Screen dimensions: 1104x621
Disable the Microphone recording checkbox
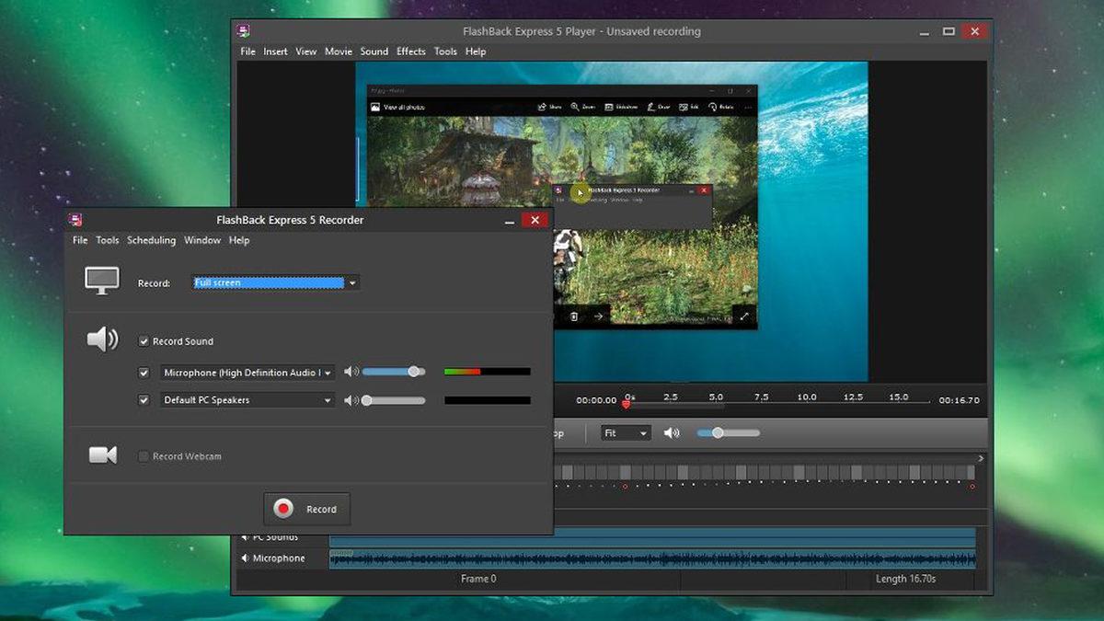pos(144,373)
